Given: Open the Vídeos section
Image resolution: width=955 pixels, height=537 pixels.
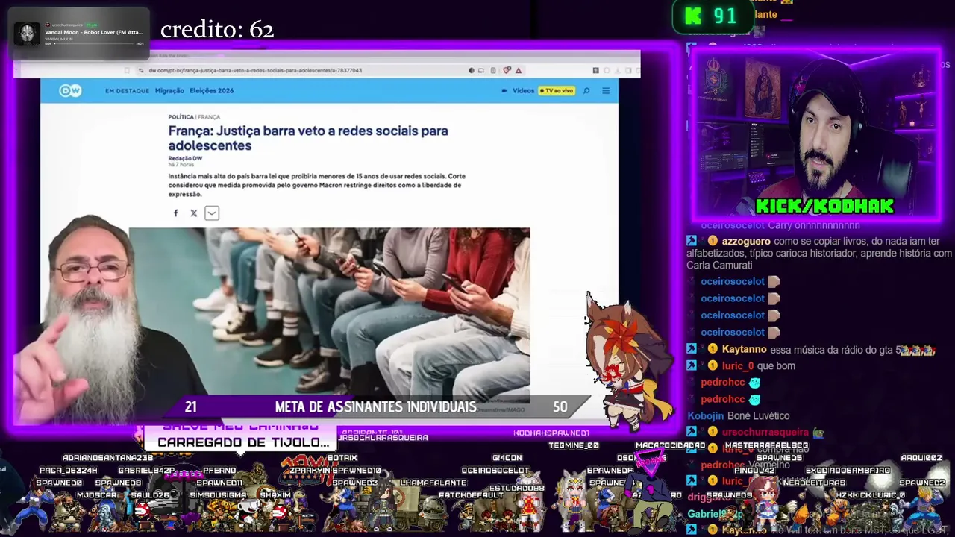Looking at the screenshot, I should [523, 91].
